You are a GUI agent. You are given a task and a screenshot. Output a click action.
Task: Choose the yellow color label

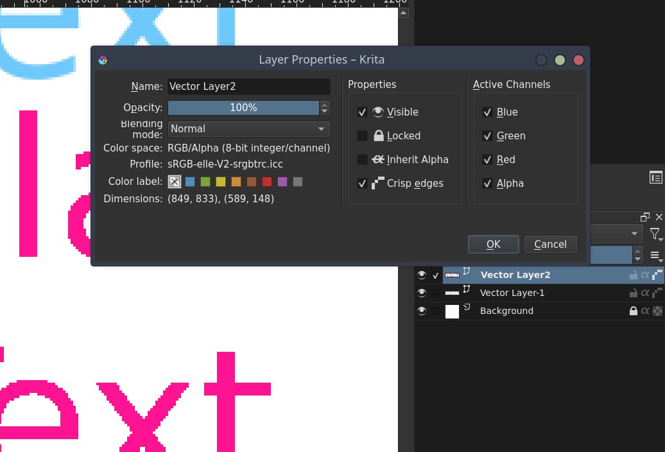(x=221, y=182)
